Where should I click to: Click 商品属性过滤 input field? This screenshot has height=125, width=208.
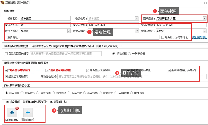click(132, 77)
